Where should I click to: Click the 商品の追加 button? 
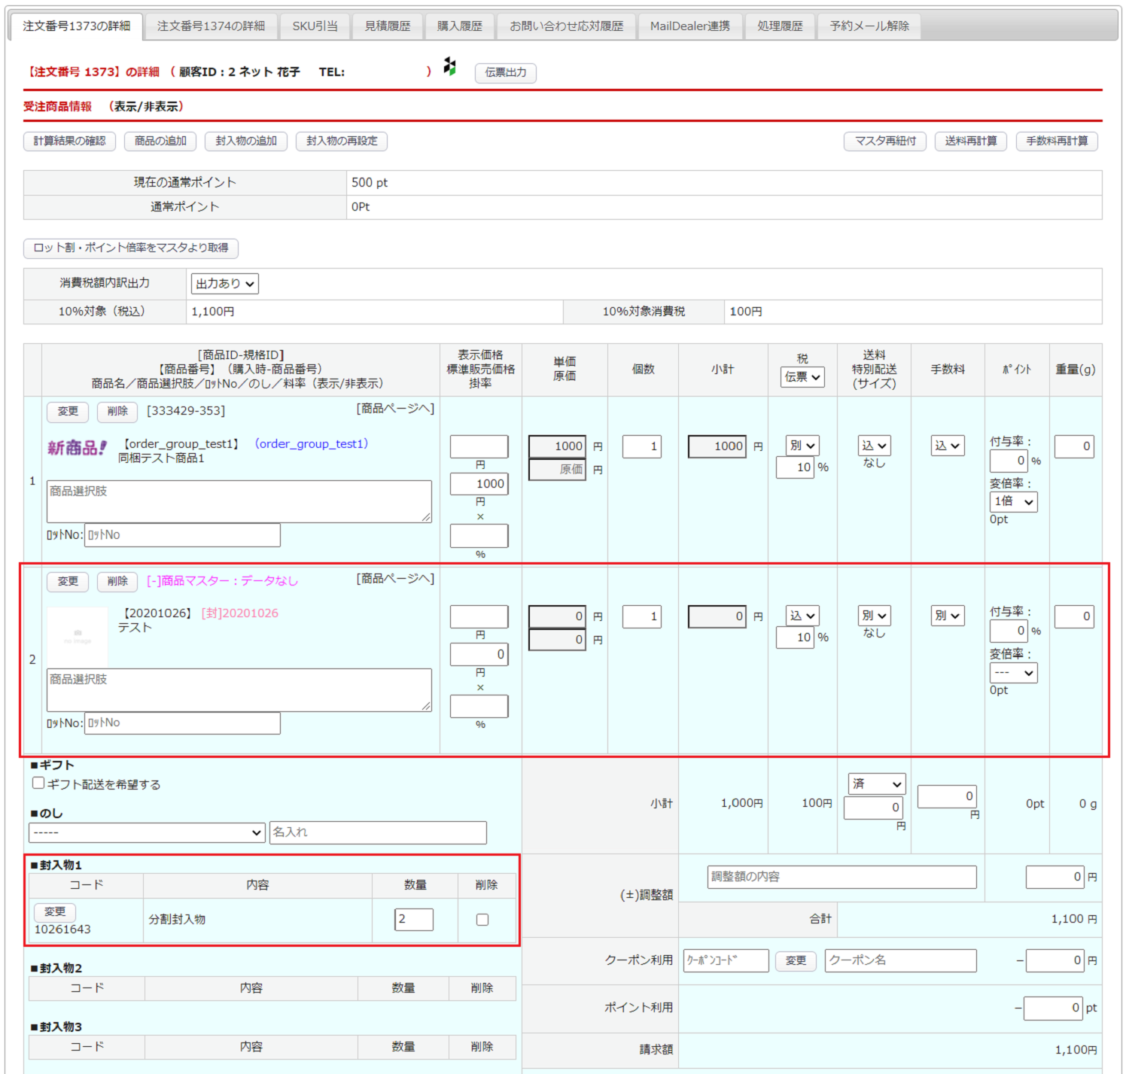click(160, 141)
